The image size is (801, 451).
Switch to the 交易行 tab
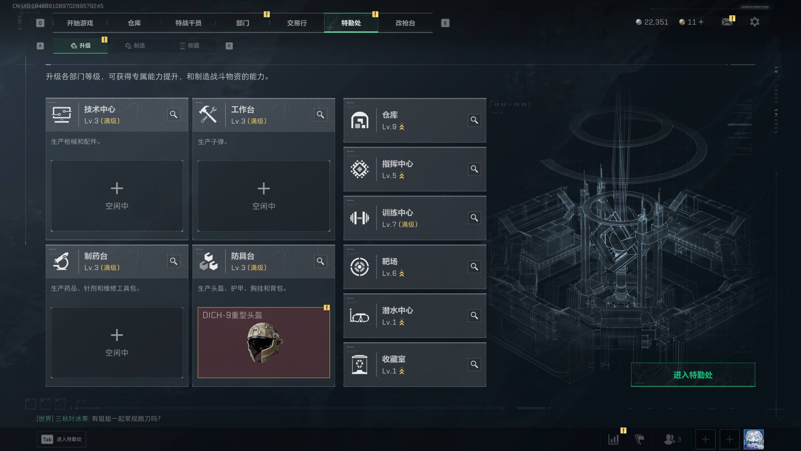(x=297, y=23)
